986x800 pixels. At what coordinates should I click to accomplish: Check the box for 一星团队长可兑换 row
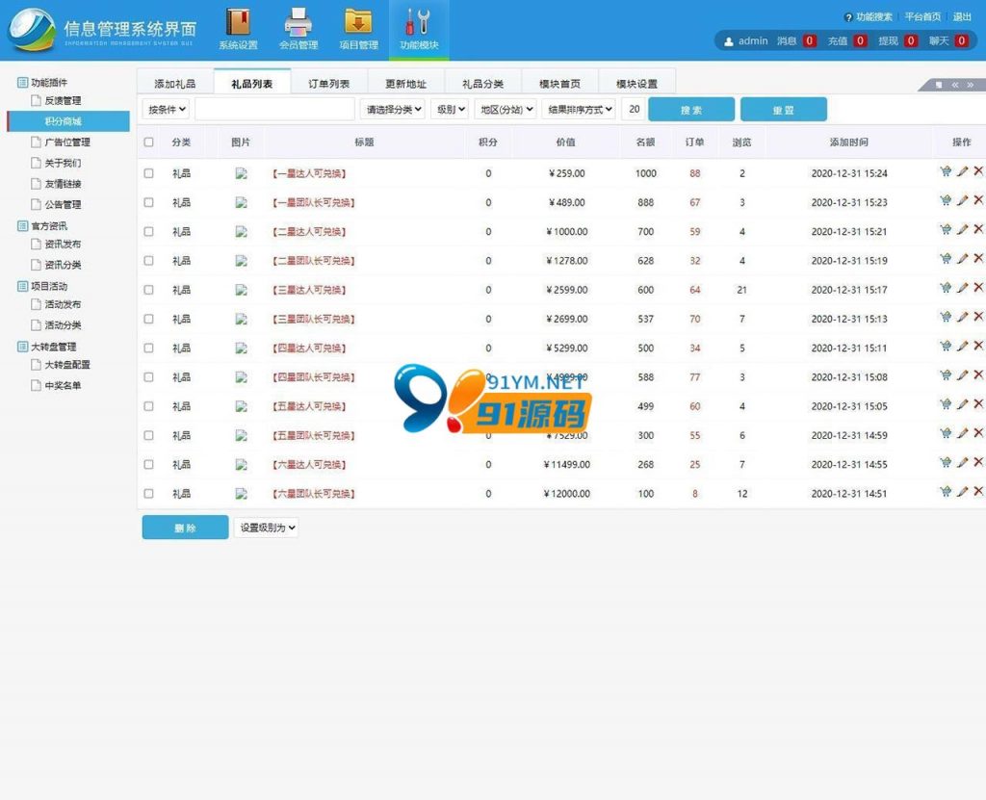click(148, 202)
